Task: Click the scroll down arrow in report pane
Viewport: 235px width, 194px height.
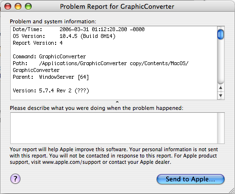Action: pyautogui.click(x=220, y=95)
